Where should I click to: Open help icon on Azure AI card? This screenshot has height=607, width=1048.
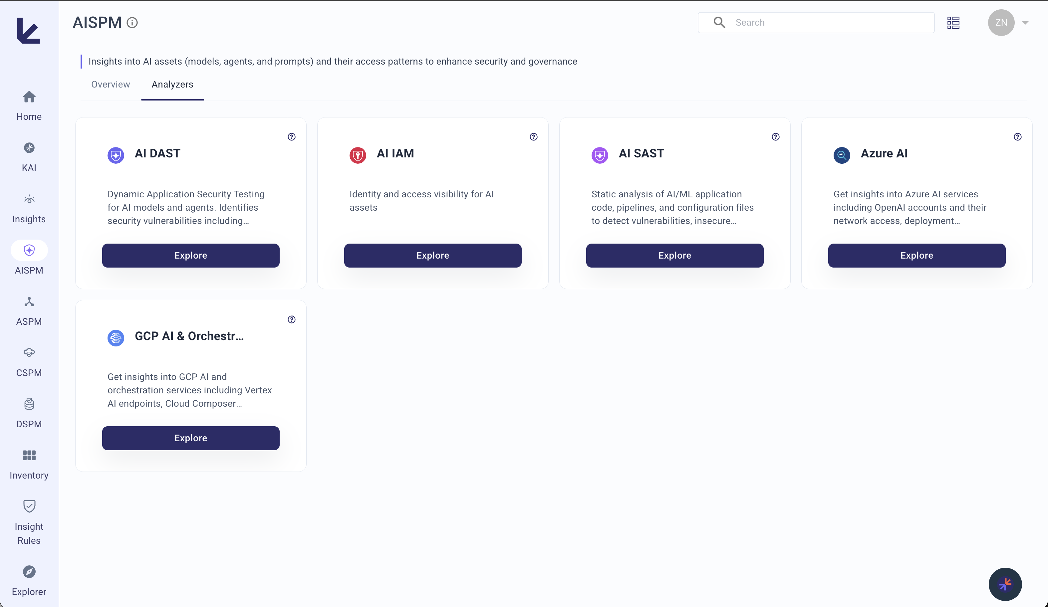click(x=1018, y=137)
